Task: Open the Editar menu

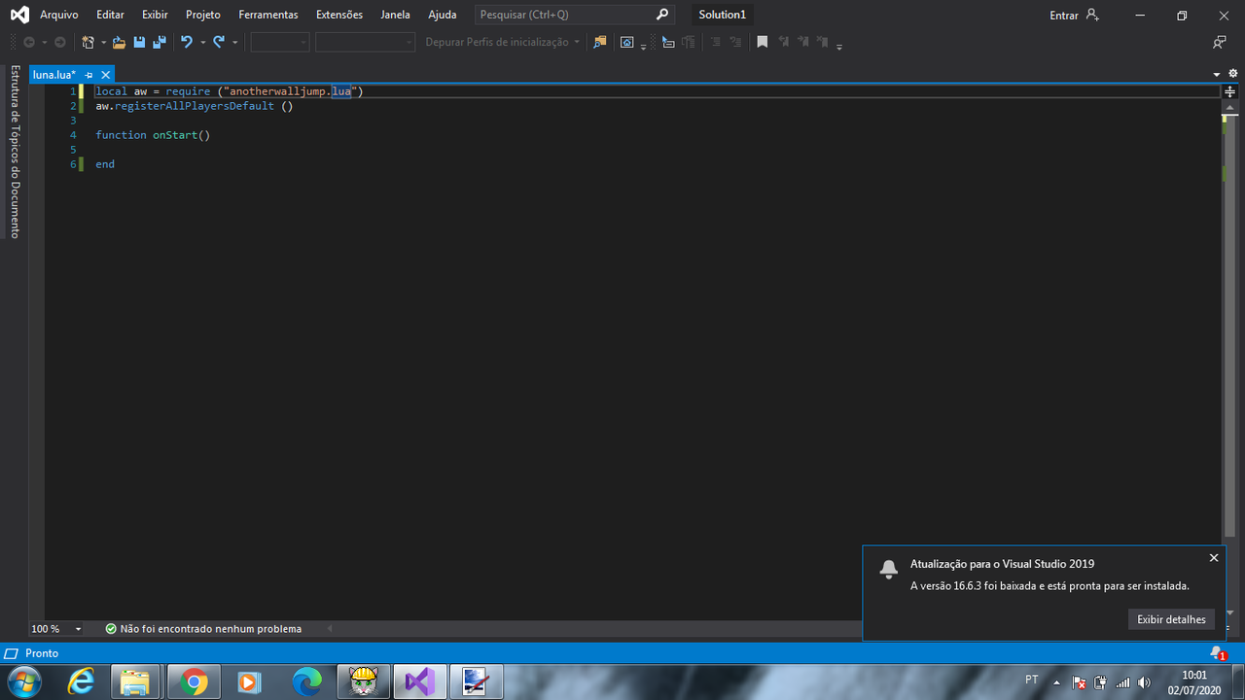Action: tap(110, 15)
